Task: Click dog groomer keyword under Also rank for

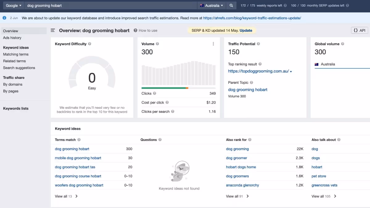Action: (x=236, y=158)
